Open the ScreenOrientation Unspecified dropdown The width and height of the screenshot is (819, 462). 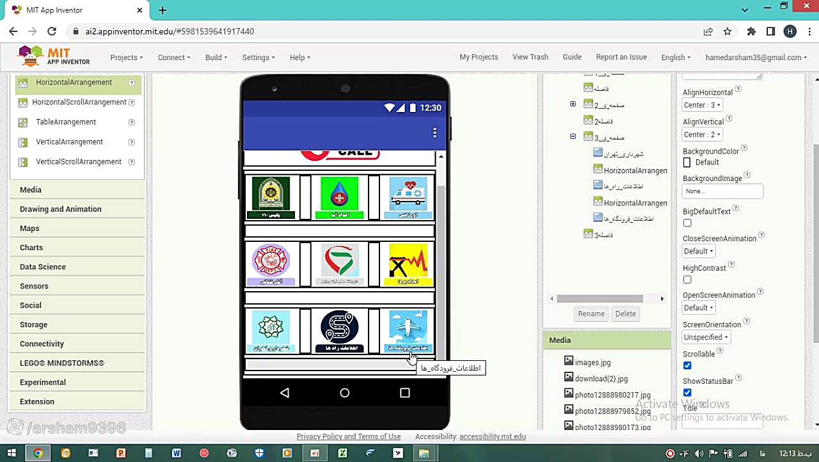point(706,337)
